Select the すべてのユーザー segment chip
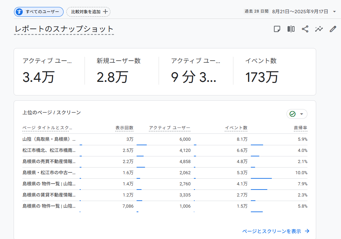The width and height of the screenshot is (341, 239). 39,11
